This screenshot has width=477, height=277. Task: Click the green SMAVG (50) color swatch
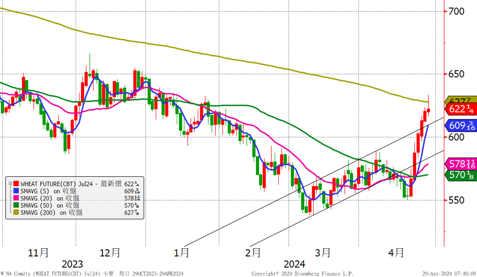point(16,205)
